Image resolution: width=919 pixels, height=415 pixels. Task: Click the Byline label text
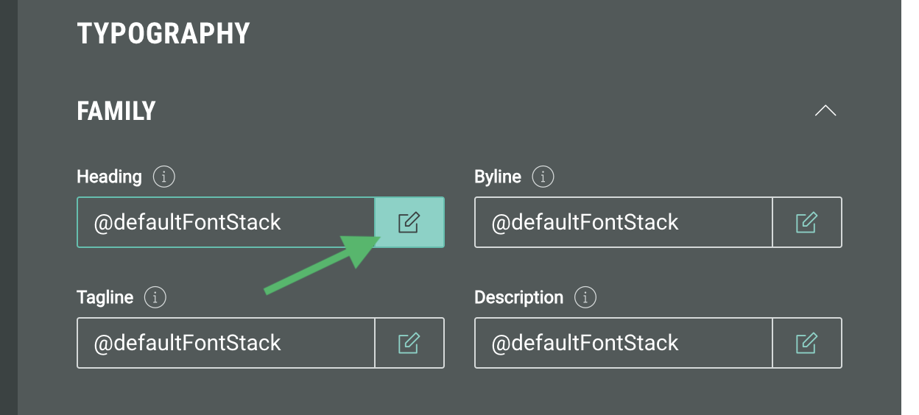498,177
